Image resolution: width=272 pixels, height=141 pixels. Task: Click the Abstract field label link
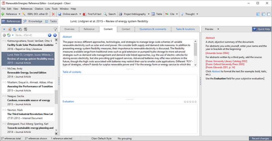[67, 37]
